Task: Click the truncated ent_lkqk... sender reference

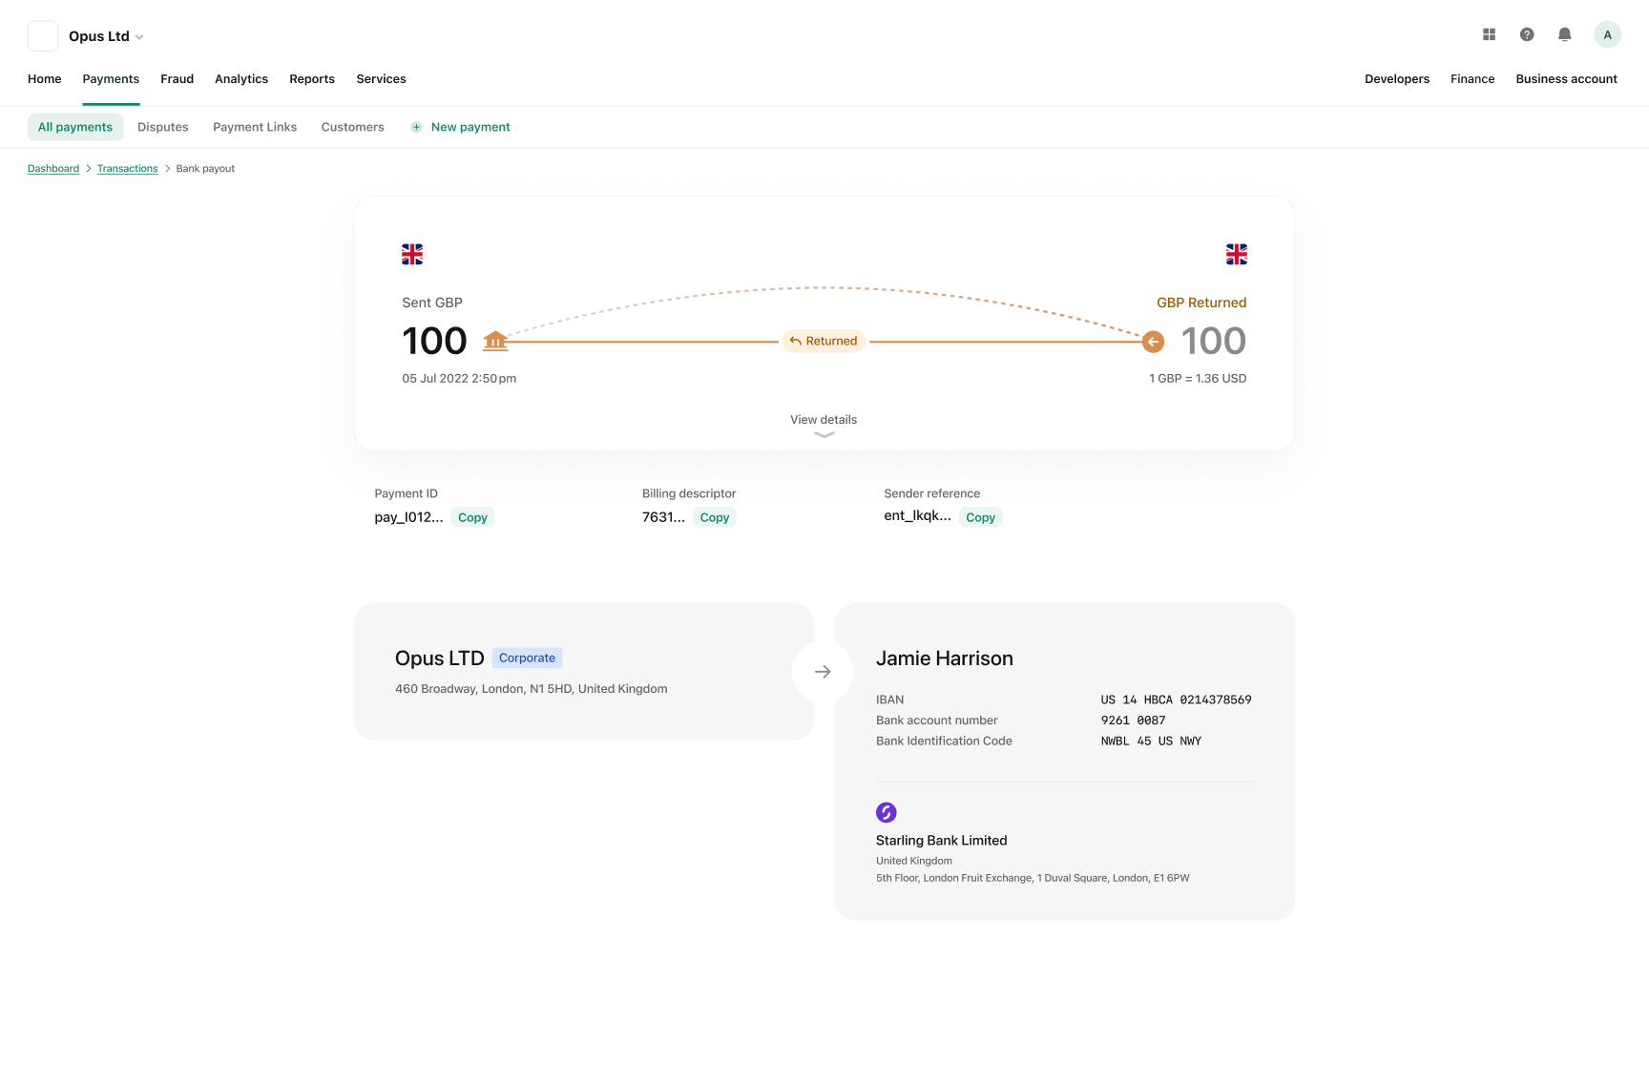Action: tap(917, 515)
